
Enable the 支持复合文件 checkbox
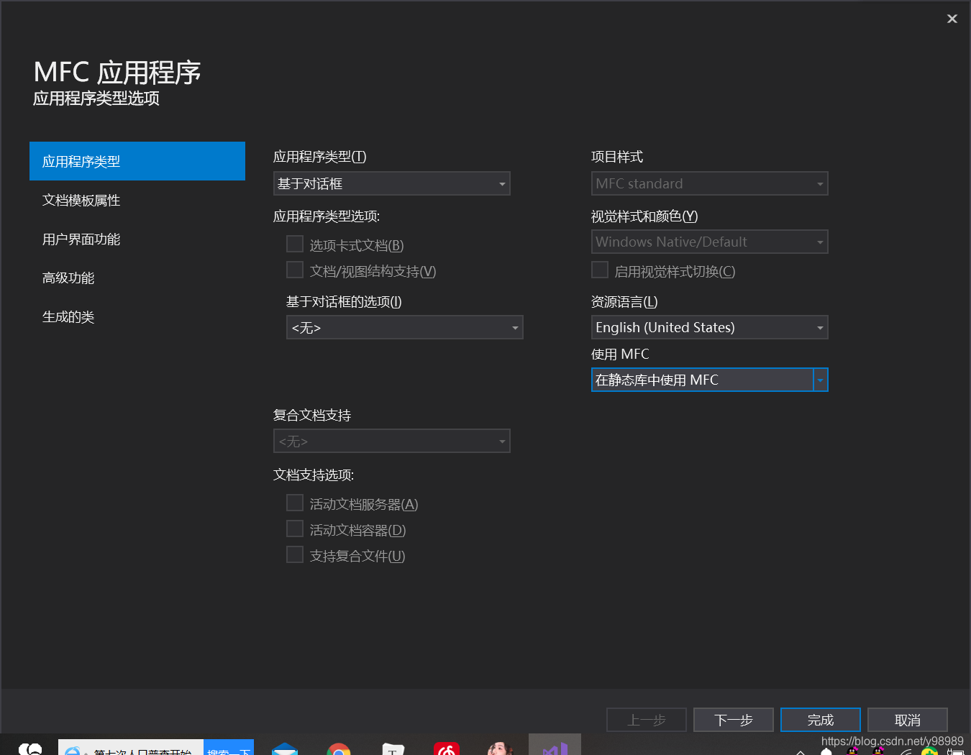[295, 554]
